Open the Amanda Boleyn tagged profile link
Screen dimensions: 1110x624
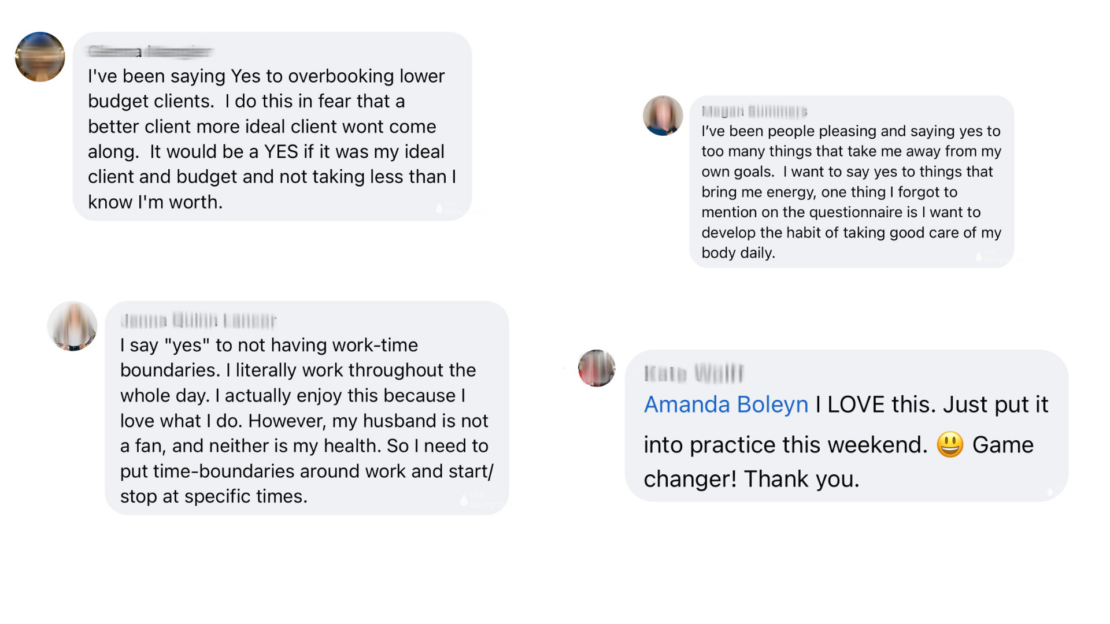pyautogui.click(x=726, y=404)
